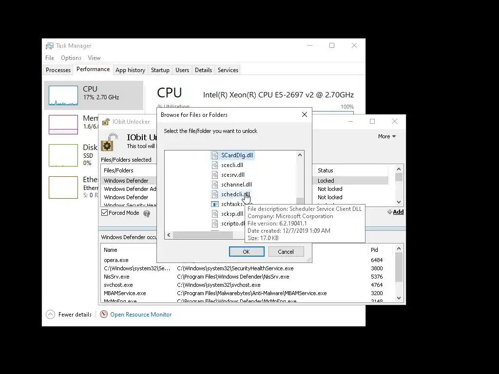499x374 pixels.
Task: Select the svchost.exe process row
Action: tap(248, 285)
